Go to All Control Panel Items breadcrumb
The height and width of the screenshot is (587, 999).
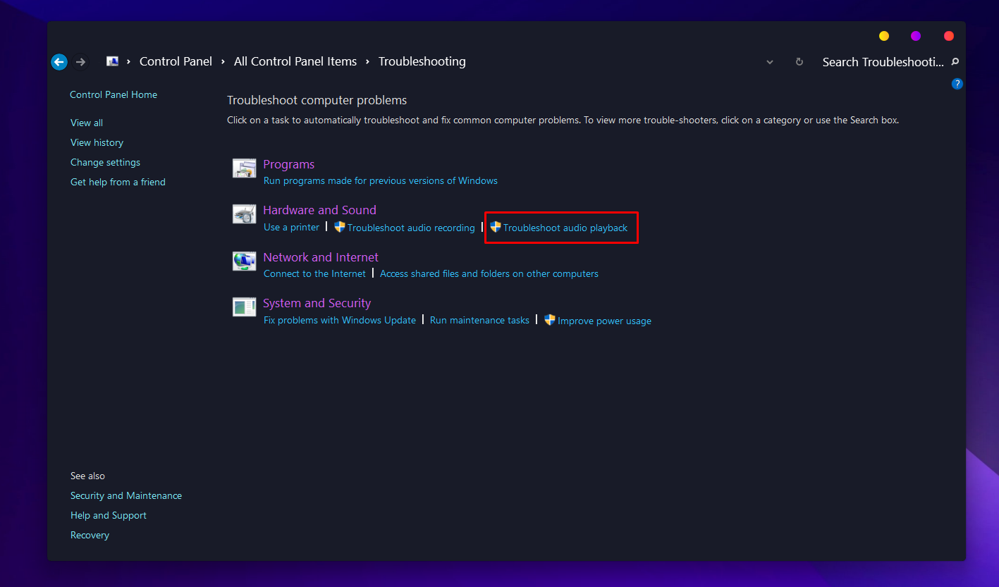click(x=295, y=61)
